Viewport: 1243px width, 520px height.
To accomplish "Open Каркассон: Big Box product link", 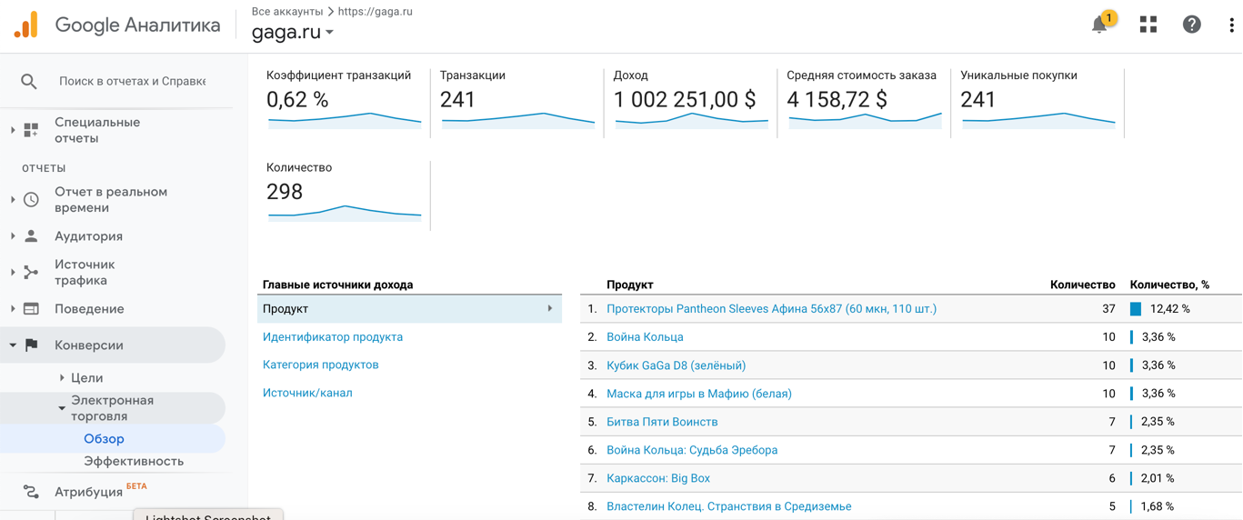I will click(x=658, y=478).
